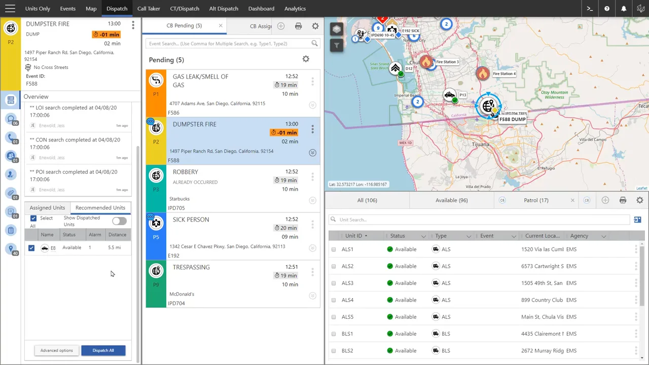Open Advanced options
This screenshot has width=649, height=365.
pos(57,350)
